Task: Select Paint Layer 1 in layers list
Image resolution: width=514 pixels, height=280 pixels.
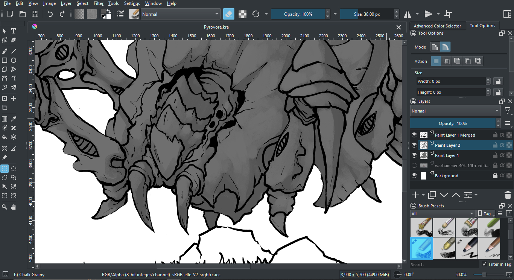Action: (x=447, y=155)
